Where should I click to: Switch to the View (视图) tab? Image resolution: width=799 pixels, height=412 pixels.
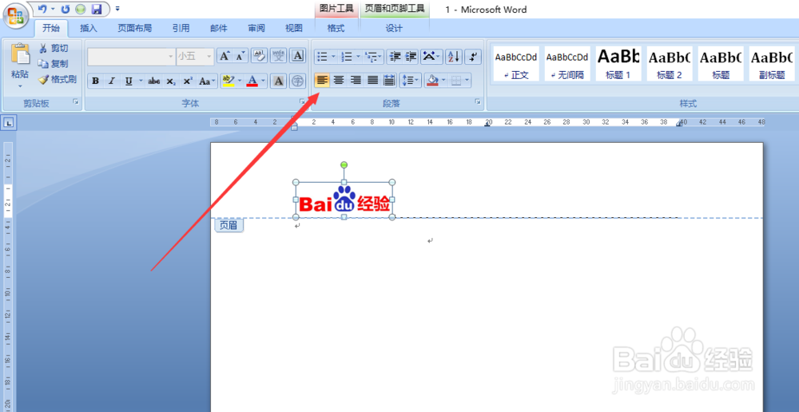(x=294, y=29)
